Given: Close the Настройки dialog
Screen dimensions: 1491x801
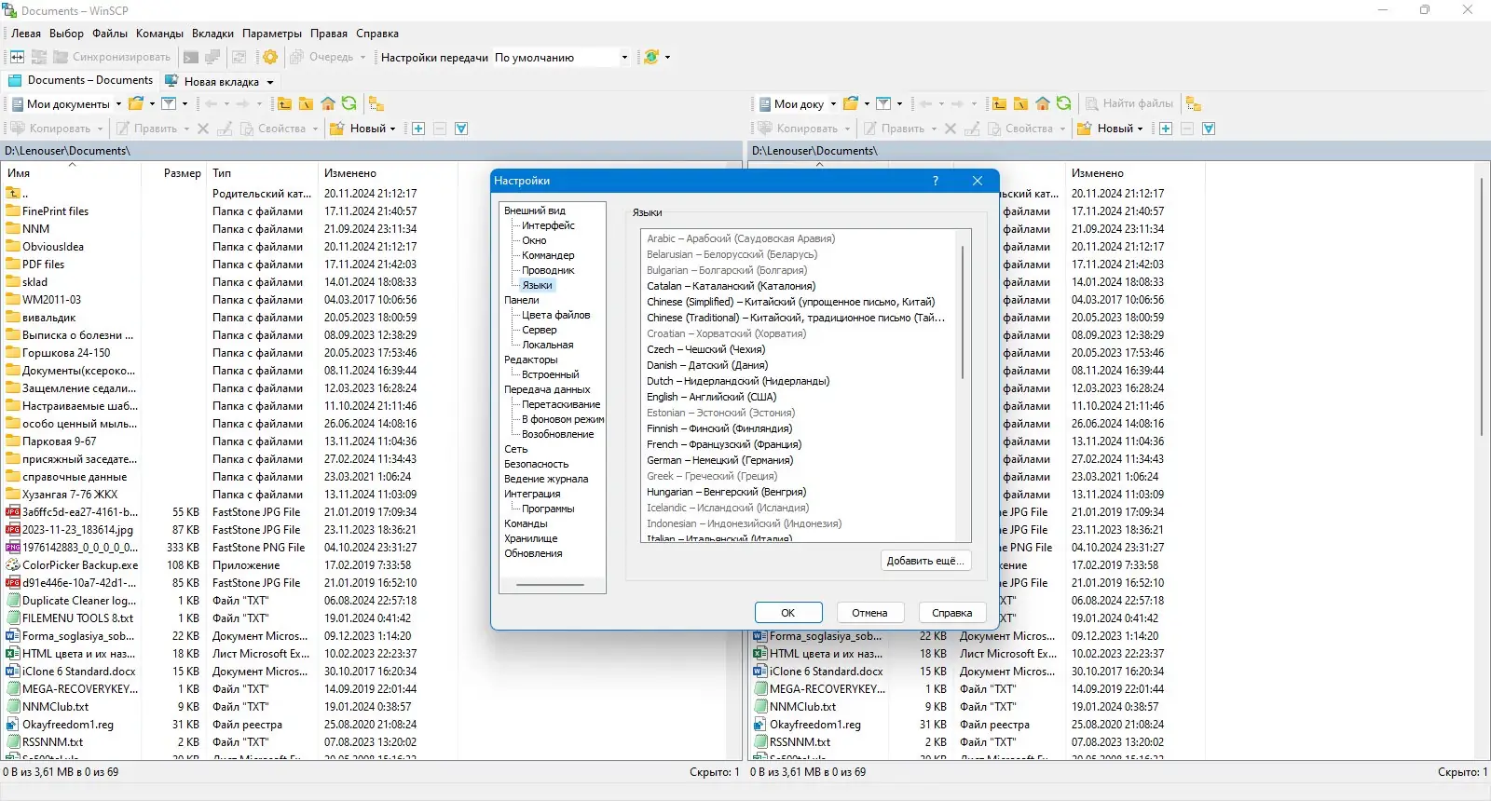Looking at the screenshot, I should point(978,181).
